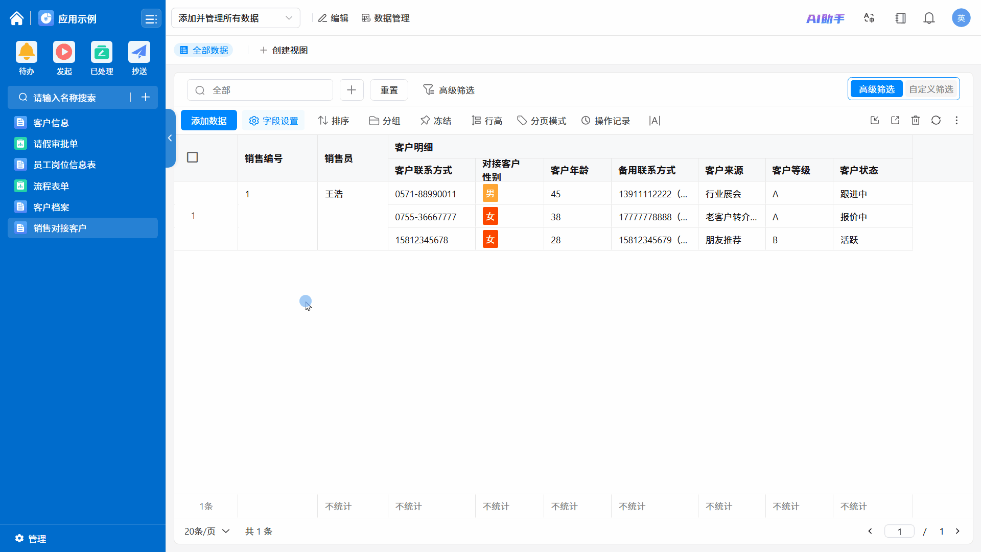Screen dimensions: 981x552
Task: Open the translate language icon
Action: (x=869, y=18)
